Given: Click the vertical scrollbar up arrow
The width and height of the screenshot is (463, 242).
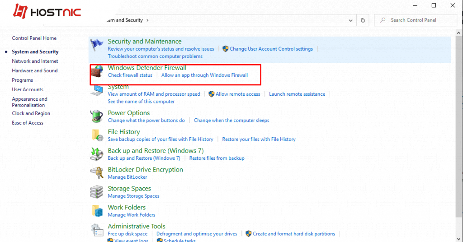Looking at the screenshot, I should coord(458,33).
